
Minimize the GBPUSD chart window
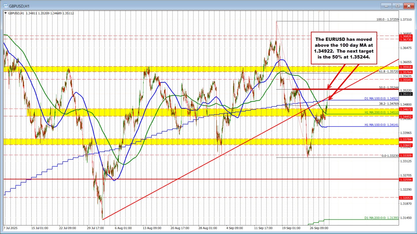tap(386, 6)
